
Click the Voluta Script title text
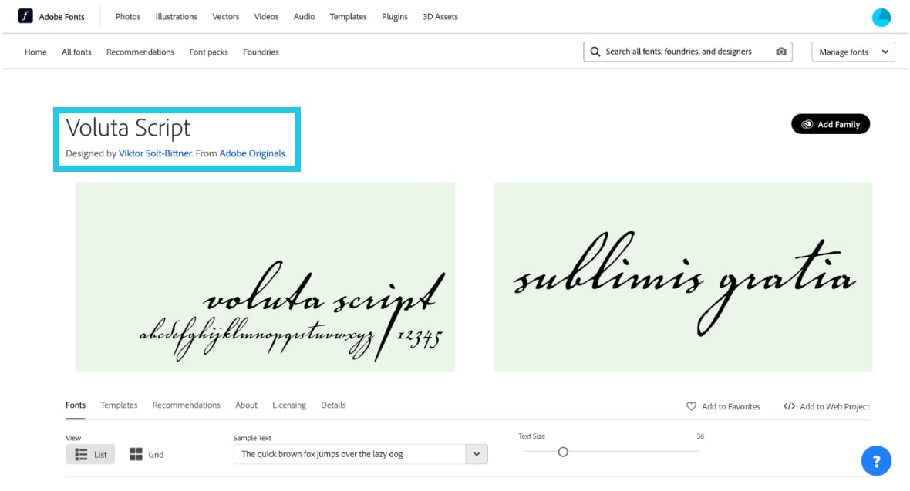(128, 128)
